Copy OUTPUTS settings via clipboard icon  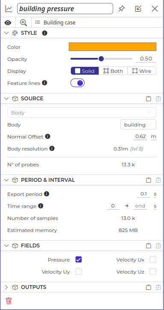pos(149,287)
